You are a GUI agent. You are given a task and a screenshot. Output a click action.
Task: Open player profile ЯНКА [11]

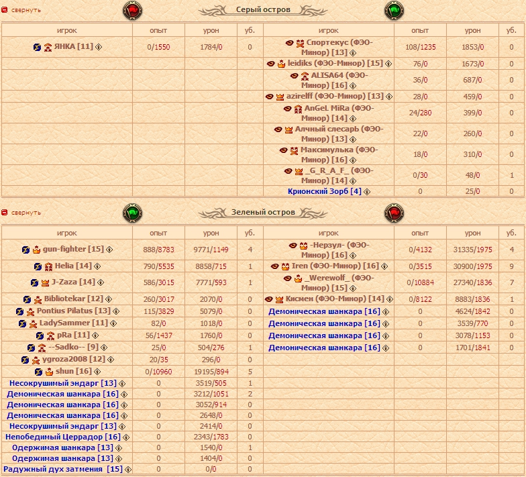(x=74, y=46)
